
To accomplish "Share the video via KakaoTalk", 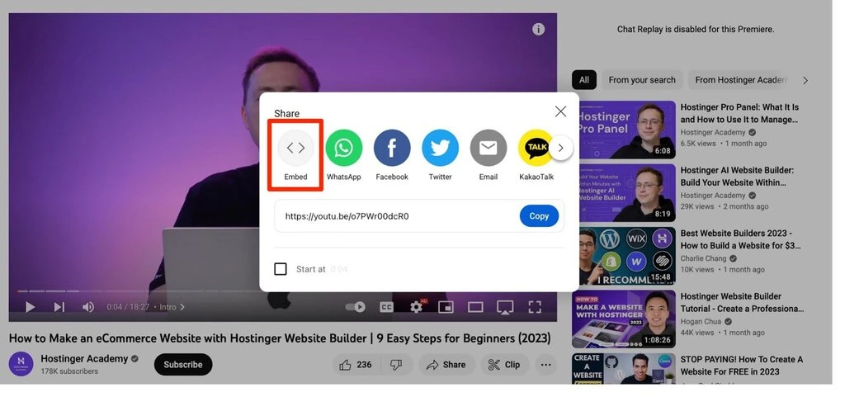I will click(536, 148).
